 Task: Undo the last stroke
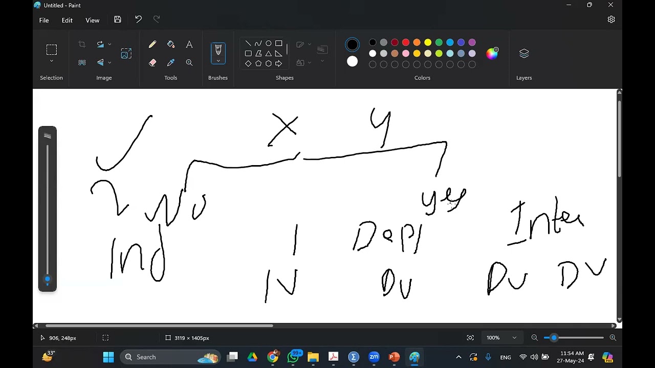[138, 19]
